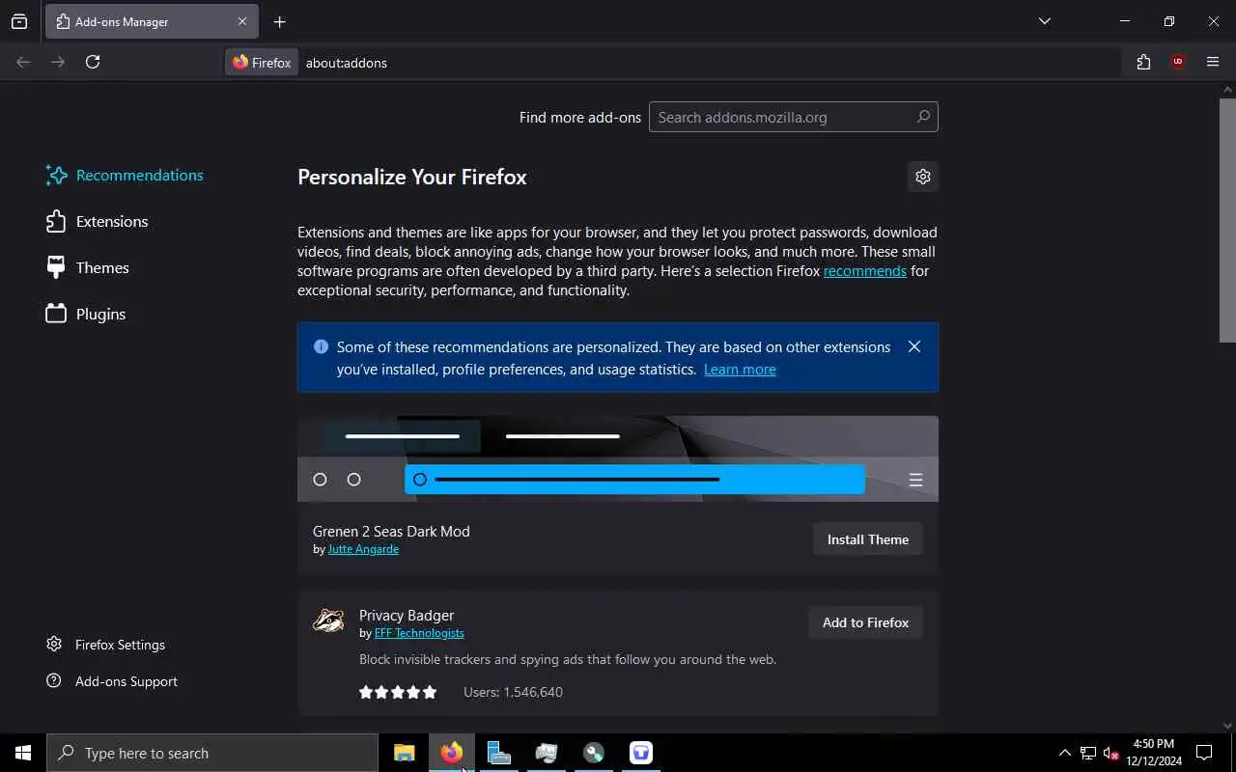
Task: Open the add-ons tools gear menu
Action: coord(923,177)
